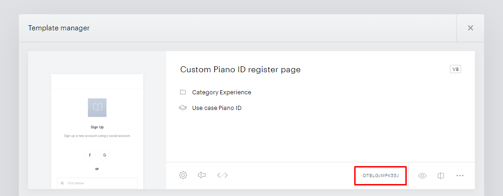Click the book logo image in preview

coord(97,108)
